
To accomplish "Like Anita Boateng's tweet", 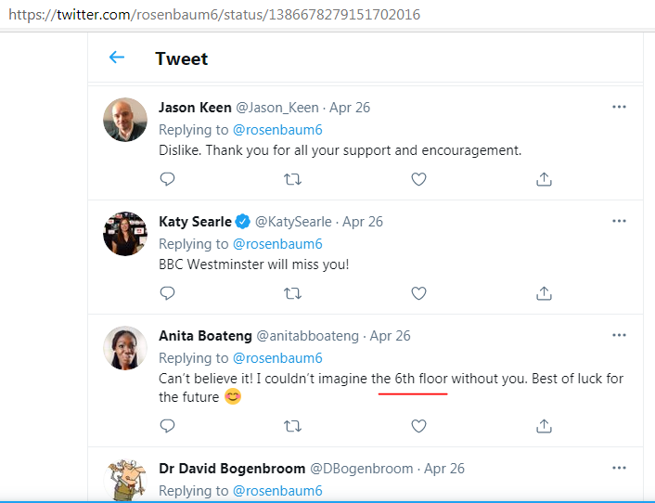I will click(x=418, y=426).
